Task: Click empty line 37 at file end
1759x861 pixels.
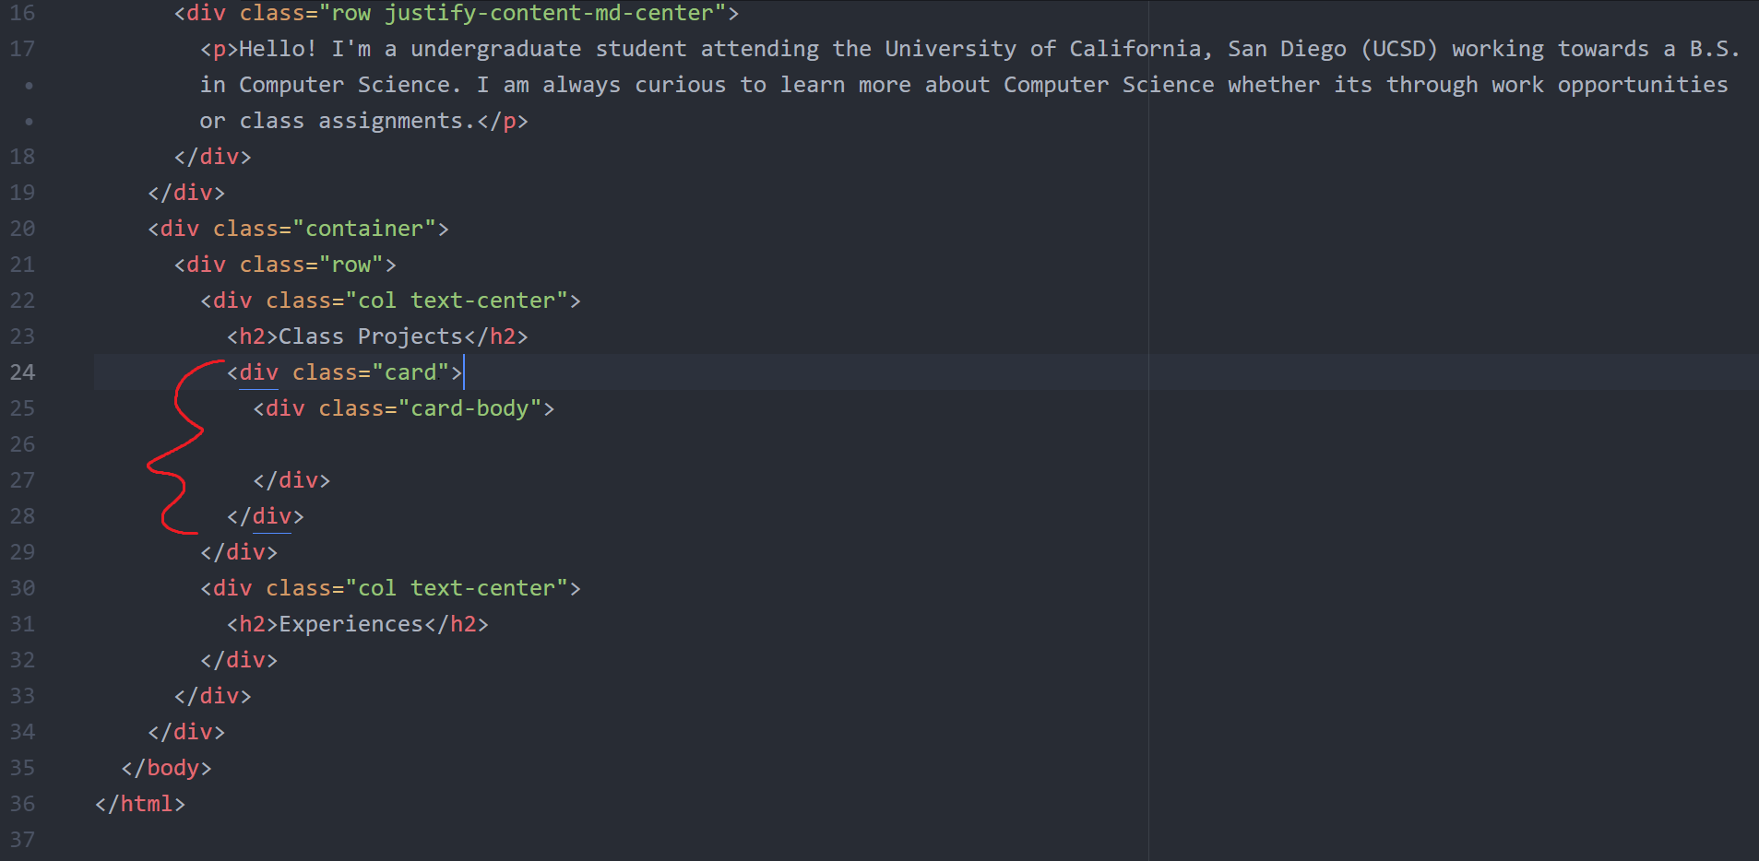Action: tap(926, 840)
